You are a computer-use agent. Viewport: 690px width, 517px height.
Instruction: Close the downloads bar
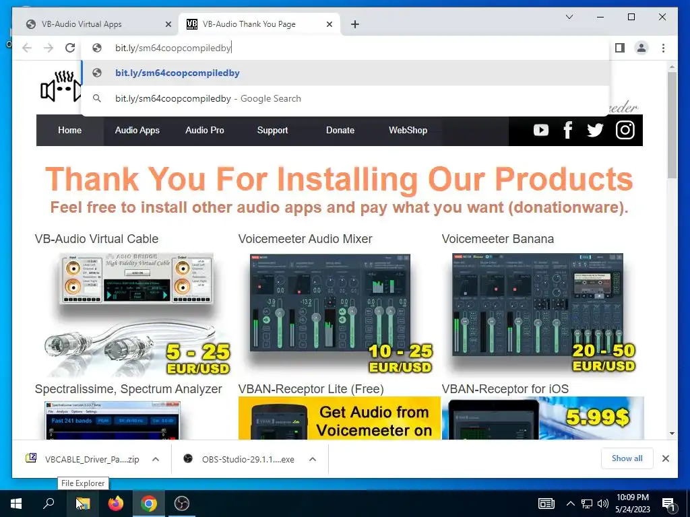(x=665, y=458)
